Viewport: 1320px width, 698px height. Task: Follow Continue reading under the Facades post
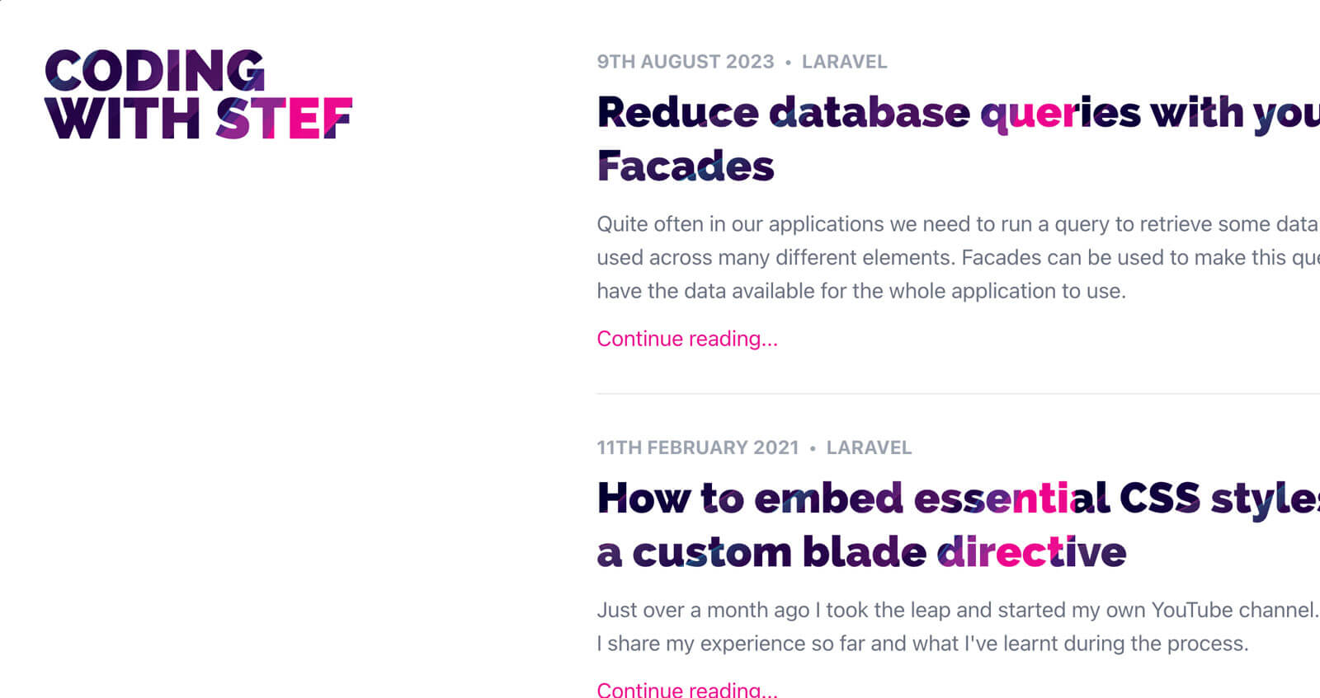(687, 339)
